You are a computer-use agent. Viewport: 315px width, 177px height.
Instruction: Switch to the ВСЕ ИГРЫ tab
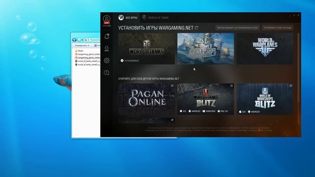(x=128, y=18)
